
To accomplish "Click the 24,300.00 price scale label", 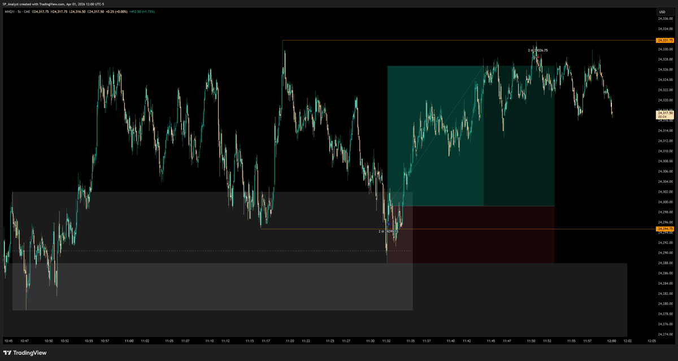I will (x=665, y=202).
